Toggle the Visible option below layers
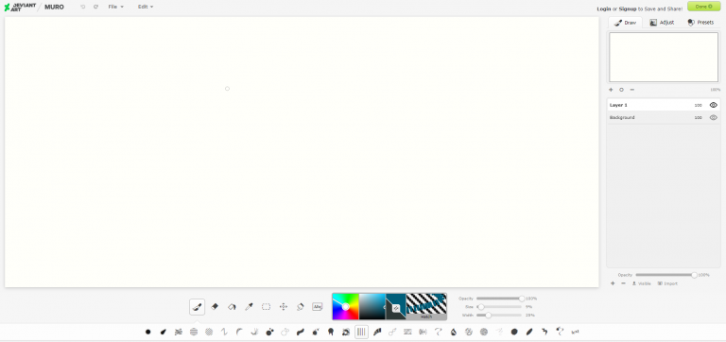Image resolution: width=726 pixels, height=342 pixels. [642, 283]
